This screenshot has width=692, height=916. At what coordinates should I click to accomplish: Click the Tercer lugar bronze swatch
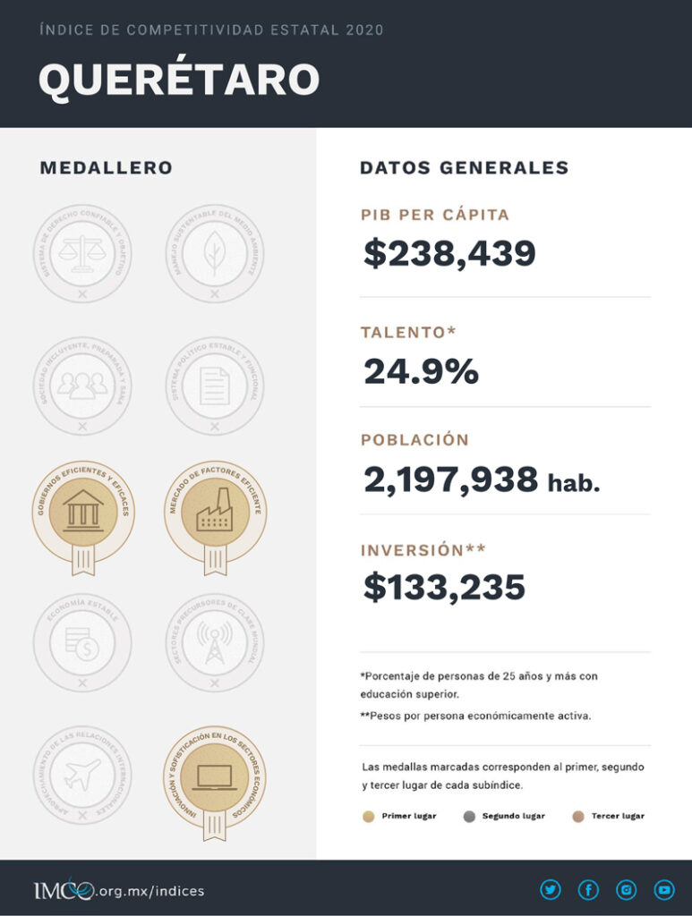578,816
